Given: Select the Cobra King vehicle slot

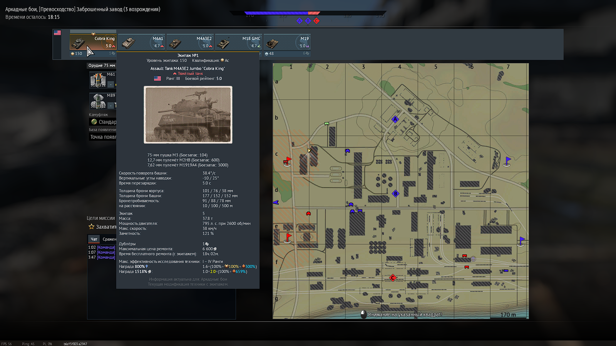Looking at the screenshot, I should coord(93,42).
